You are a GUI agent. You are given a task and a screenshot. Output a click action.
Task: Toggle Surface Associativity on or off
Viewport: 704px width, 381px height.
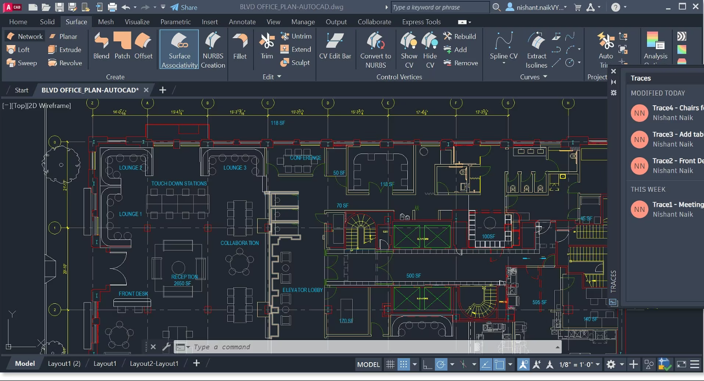point(179,50)
